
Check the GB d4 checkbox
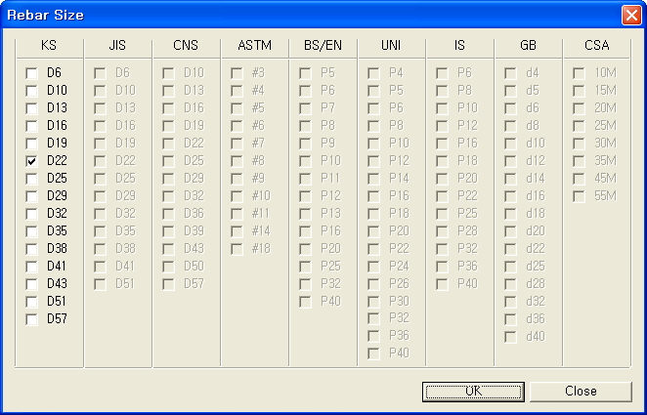[510, 74]
